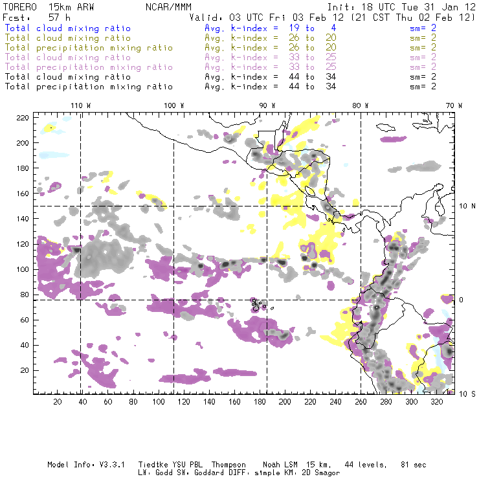Image resolution: width=479 pixels, height=479 pixels.
Task: Click the "Model Info: V3.3.1" footer text
Action: 86,465
